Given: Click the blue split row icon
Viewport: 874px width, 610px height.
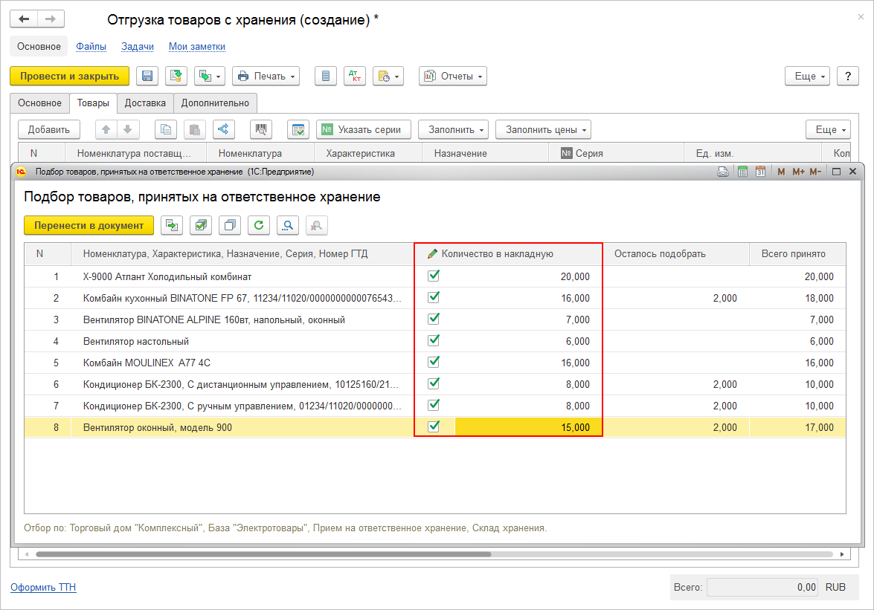Looking at the screenshot, I should (223, 130).
